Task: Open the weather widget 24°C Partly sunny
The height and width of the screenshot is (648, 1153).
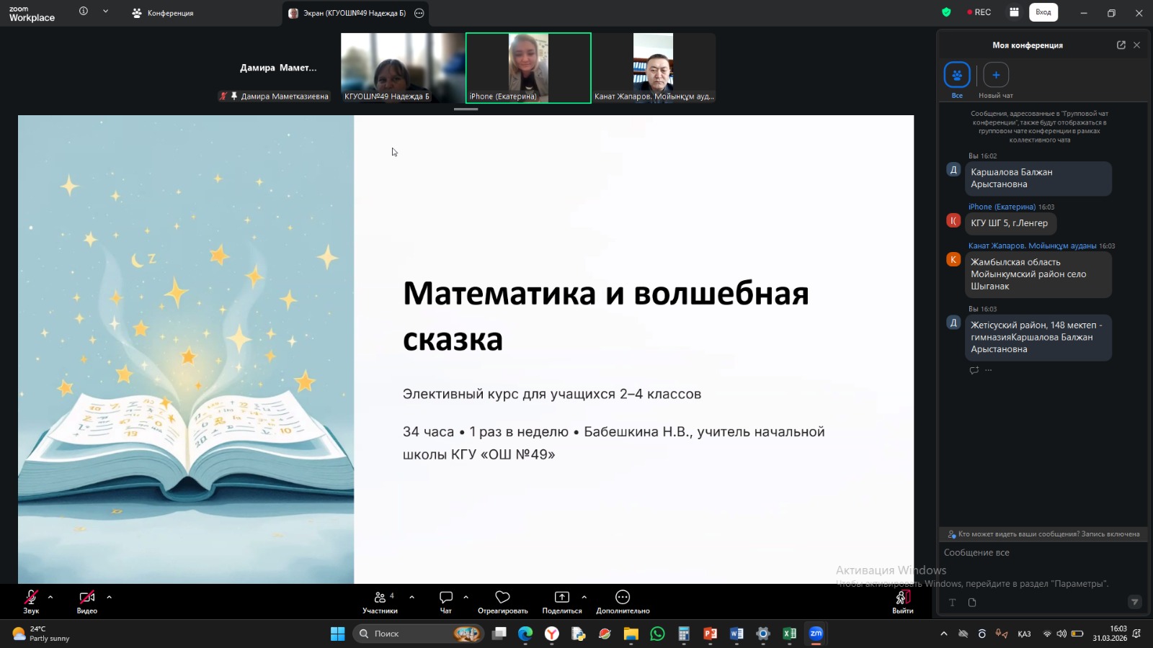Action: (x=41, y=634)
